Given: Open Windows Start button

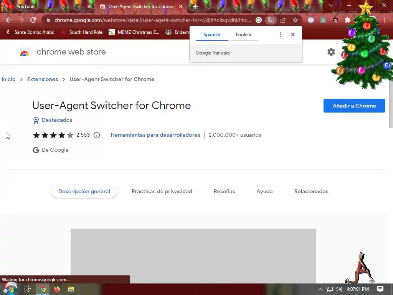Looking at the screenshot, I should [10, 289].
